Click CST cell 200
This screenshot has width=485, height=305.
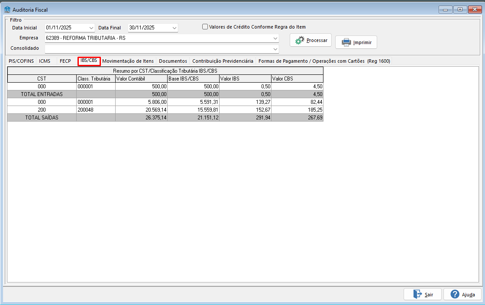(x=42, y=110)
